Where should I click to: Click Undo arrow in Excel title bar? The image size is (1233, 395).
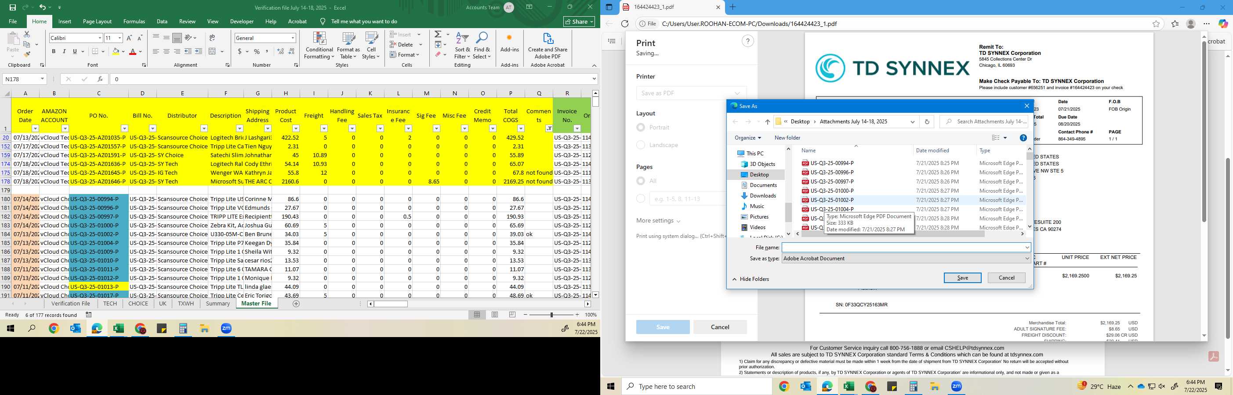coord(43,7)
